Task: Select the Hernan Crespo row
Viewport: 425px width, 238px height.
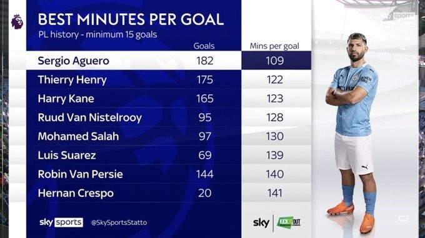Action: pos(169,193)
